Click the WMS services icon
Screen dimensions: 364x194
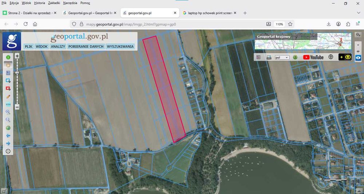[x=269, y=57]
